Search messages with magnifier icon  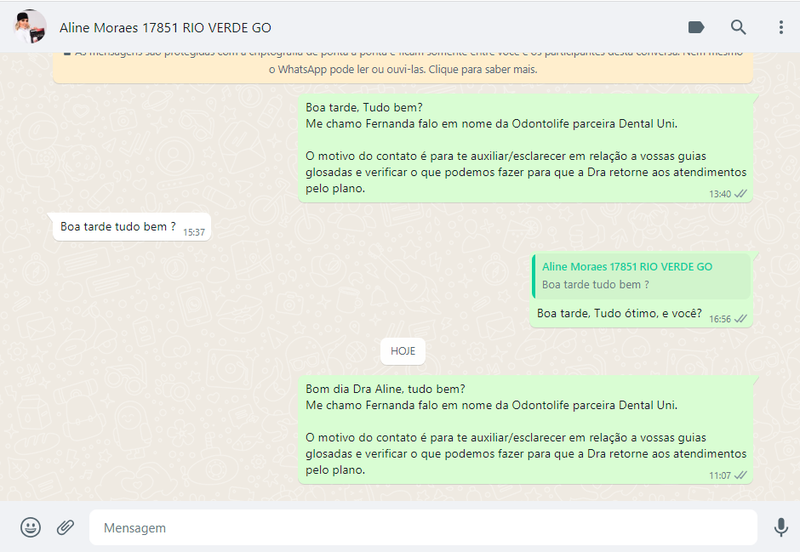pos(738,27)
